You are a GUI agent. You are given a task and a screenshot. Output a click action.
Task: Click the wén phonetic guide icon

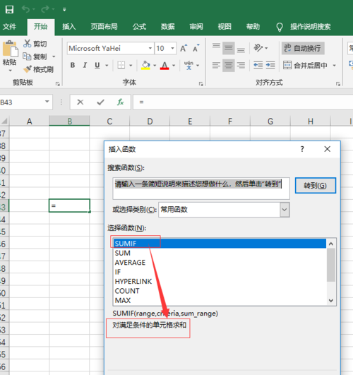(189, 65)
